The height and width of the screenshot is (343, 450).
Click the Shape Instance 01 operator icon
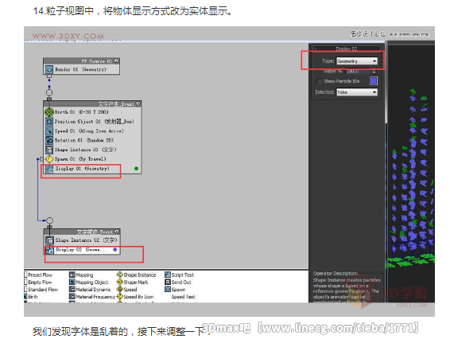point(49,150)
